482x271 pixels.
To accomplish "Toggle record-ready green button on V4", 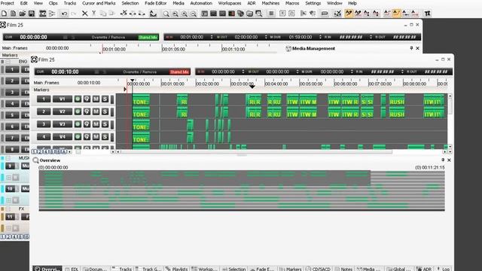I will pos(78,137).
